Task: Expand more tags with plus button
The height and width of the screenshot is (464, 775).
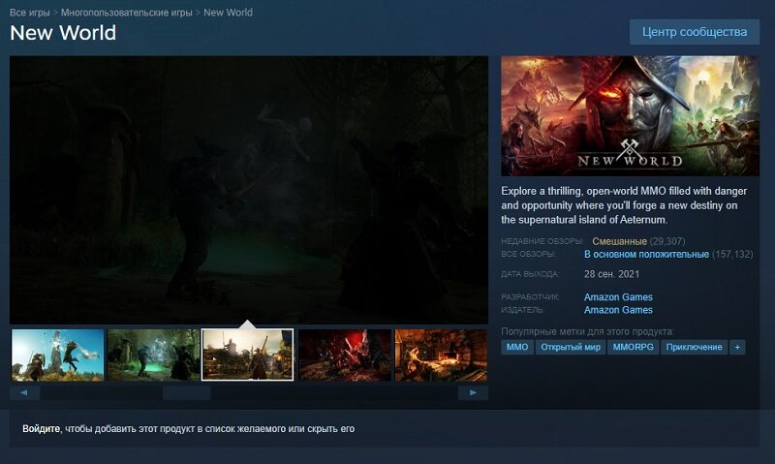Action: coord(737,347)
